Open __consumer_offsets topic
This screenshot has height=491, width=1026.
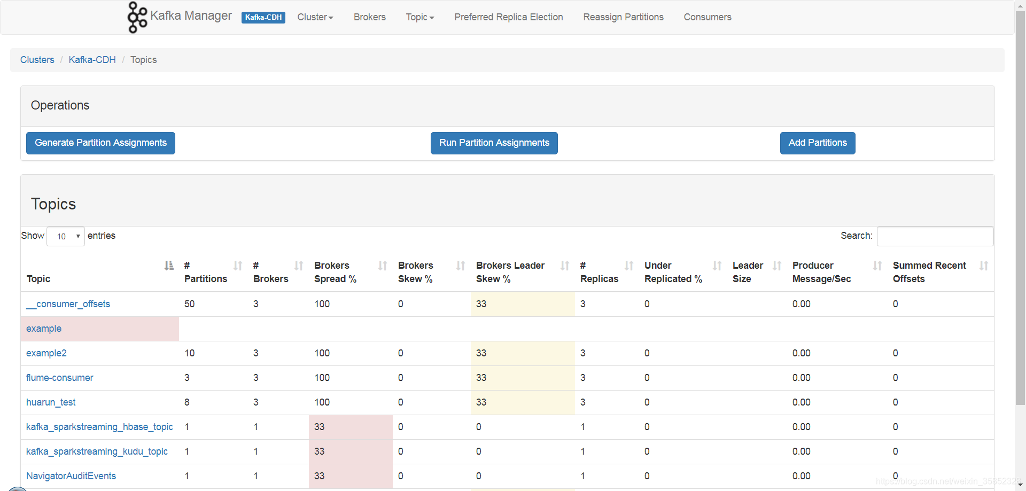[x=68, y=304]
